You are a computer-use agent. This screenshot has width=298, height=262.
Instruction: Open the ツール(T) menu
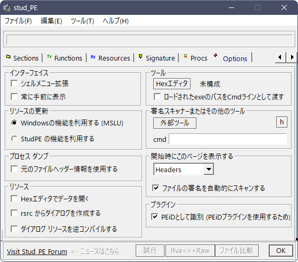point(82,21)
